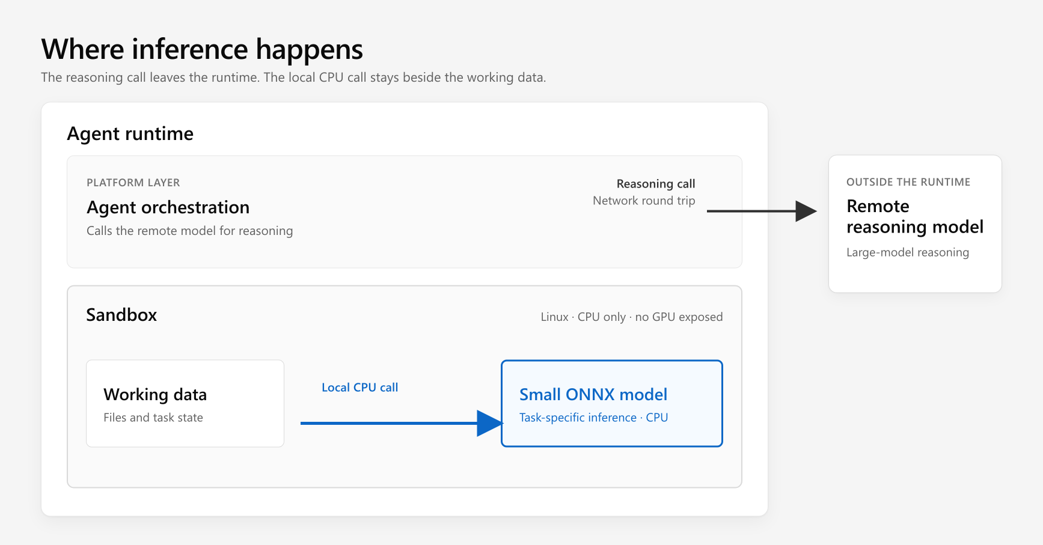
Task: Click the 'Large-model reasoning' caption
Action: [908, 252]
